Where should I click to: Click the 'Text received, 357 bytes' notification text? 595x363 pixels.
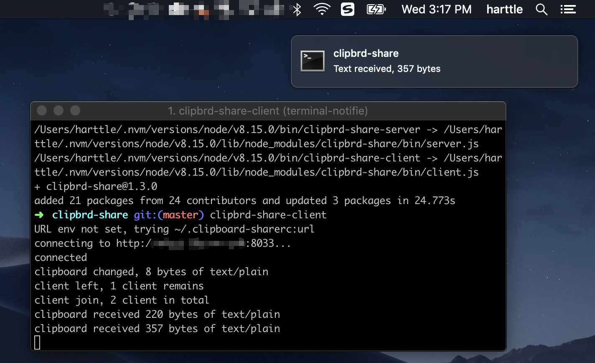(387, 69)
